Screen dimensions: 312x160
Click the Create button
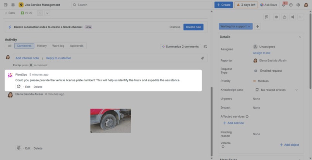tap(224, 5)
